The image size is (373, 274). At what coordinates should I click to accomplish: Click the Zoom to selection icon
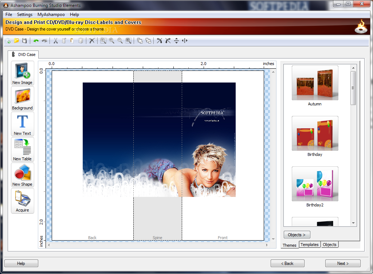(x=129, y=41)
